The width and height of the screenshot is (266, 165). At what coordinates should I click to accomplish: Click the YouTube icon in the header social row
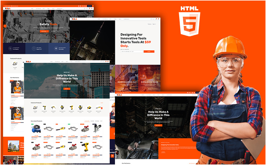[x=86, y=6]
